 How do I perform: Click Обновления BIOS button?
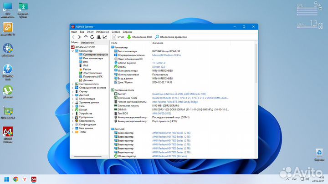point(139,37)
